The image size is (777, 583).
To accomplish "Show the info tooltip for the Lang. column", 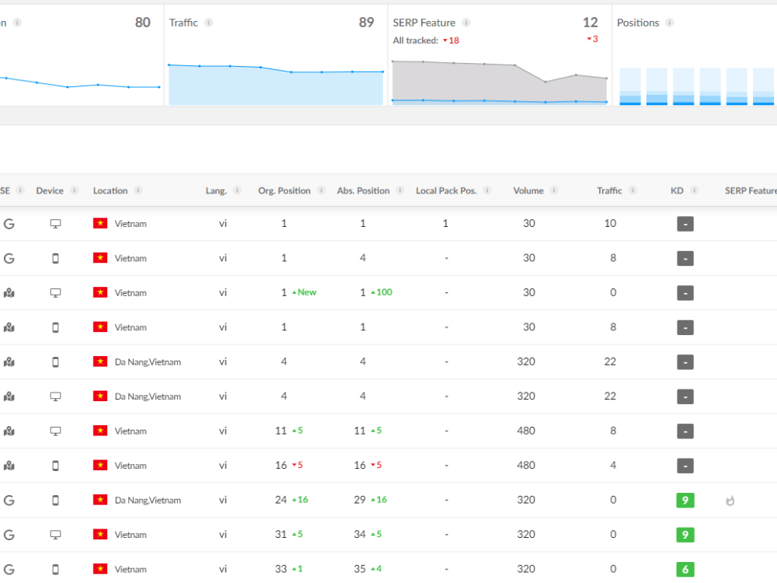I will (x=237, y=190).
